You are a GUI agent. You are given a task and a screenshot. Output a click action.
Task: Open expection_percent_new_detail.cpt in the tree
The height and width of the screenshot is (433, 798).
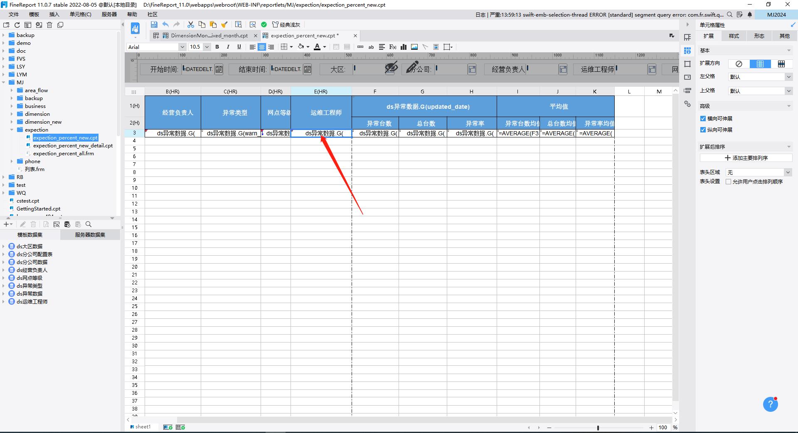tap(73, 146)
